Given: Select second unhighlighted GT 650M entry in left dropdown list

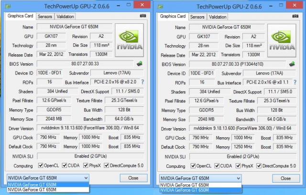Looking at the screenshot, I should click(x=48, y=190).
